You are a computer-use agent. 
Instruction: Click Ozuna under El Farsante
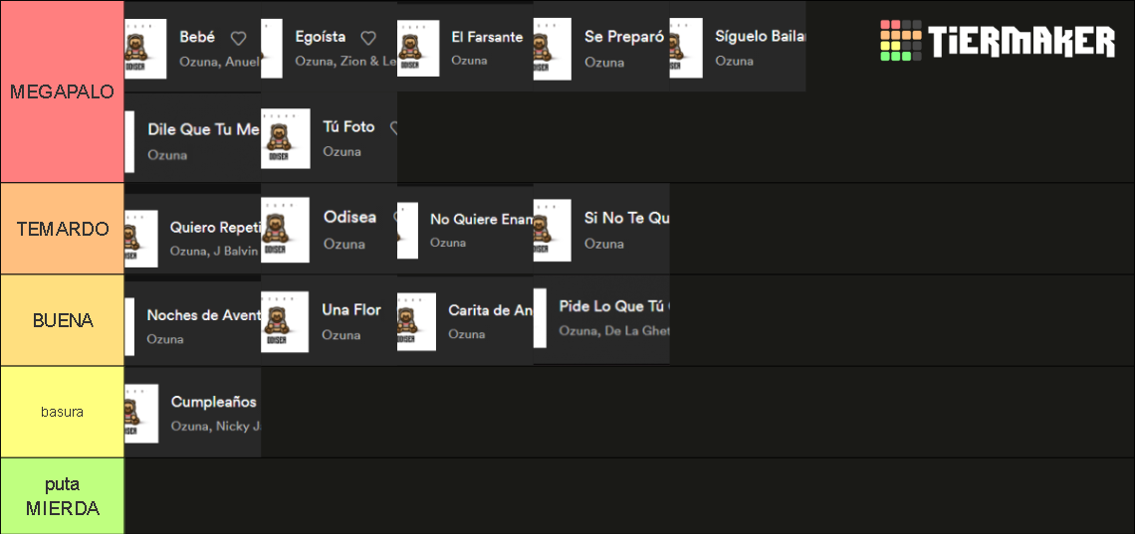pyautogui.click(x=469, y=61)
